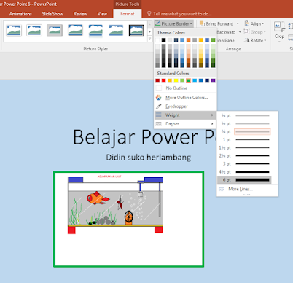
Task: Open the Bring Forward dropdown arrow
Action: pos(238,23)
